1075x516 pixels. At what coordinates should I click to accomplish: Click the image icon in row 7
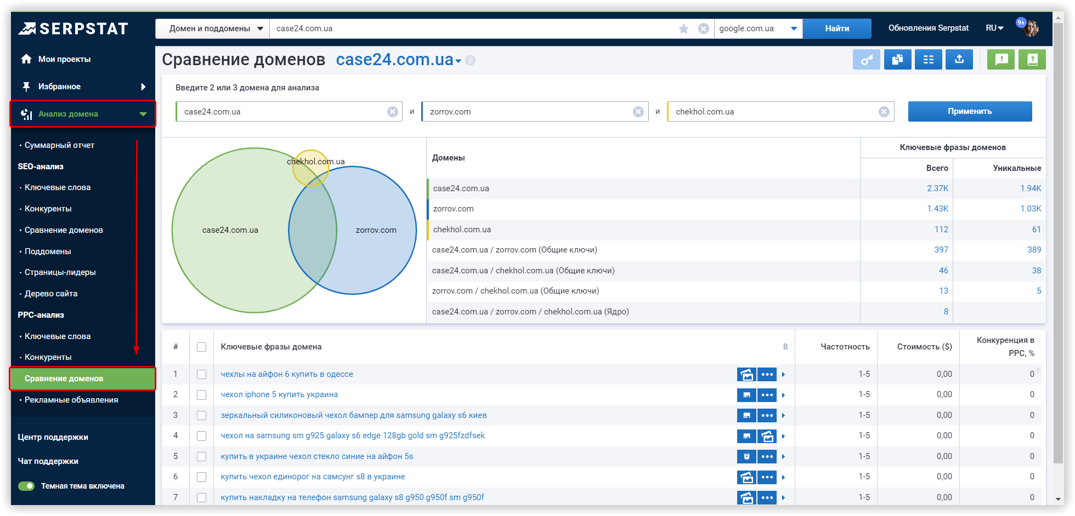coord(746,498)
